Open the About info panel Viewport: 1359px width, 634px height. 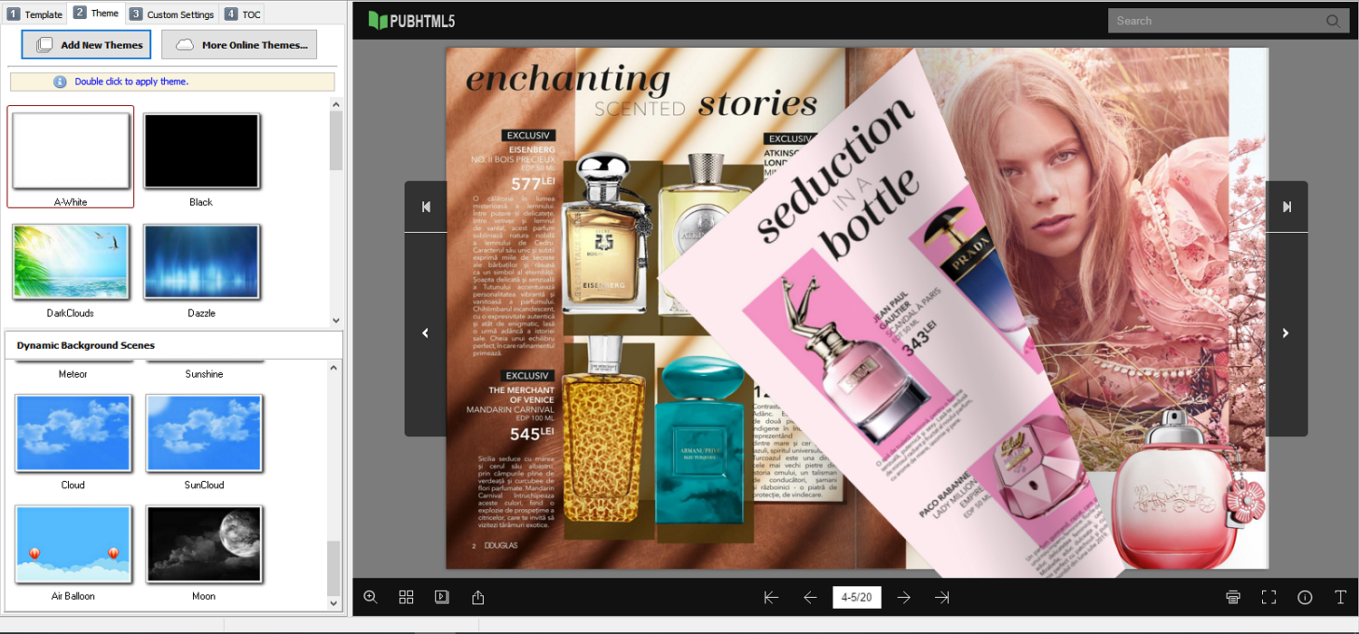(x=1305, y=597)
